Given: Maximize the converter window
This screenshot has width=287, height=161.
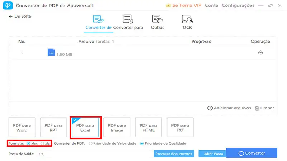Looking at the screenshot, I should 270,5.
